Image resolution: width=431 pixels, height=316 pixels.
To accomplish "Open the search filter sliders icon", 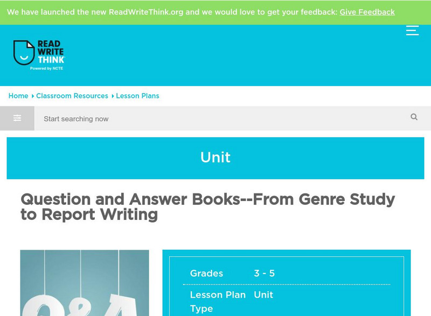I will [17, 118].
